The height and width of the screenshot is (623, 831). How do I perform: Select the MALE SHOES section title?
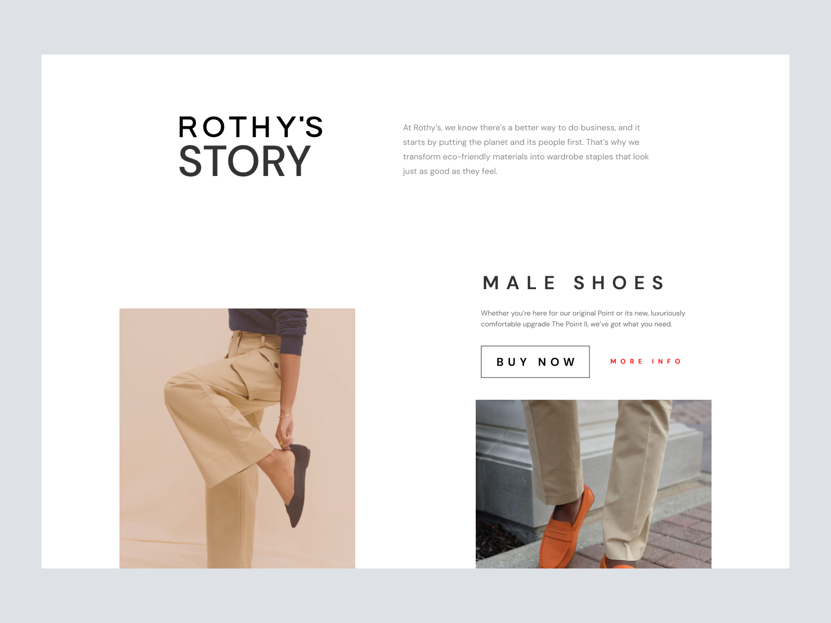[x=573, y=283]
